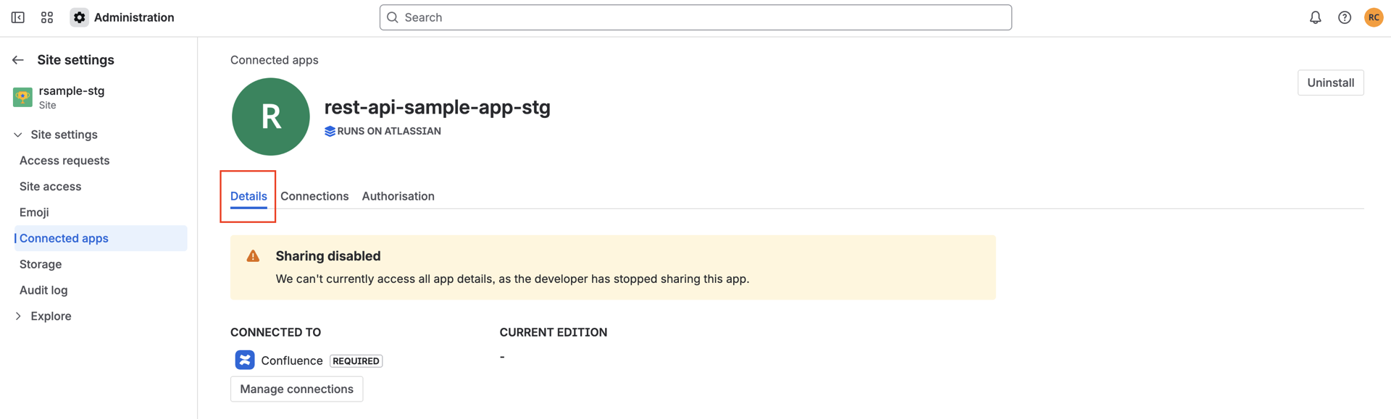
Task: Collapse the Site settings section
Action: pyautogui.click(x=17, y=134)
